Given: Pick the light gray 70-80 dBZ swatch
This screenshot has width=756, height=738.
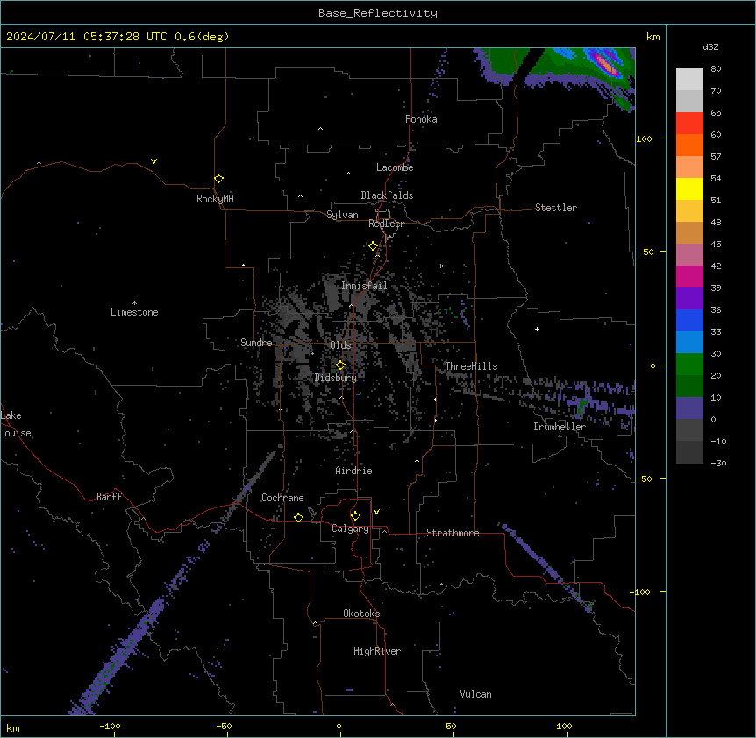Looking at the screenshot, I should point(689,80).
